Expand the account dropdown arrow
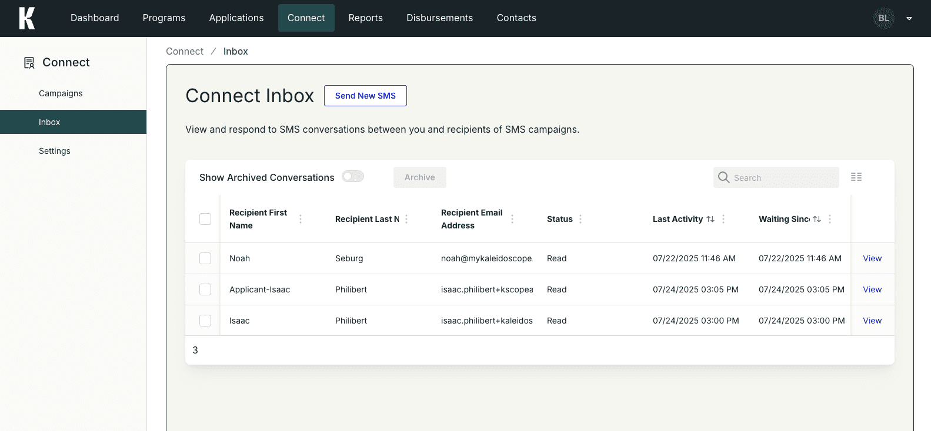Screen dimensions: 931x431 909,19
